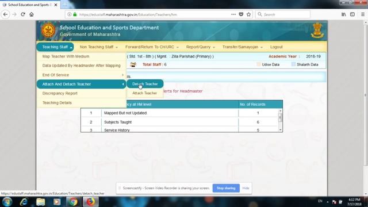Expand End Of Service submenu
The image size is (368, 207).
(x=82, y=75)
